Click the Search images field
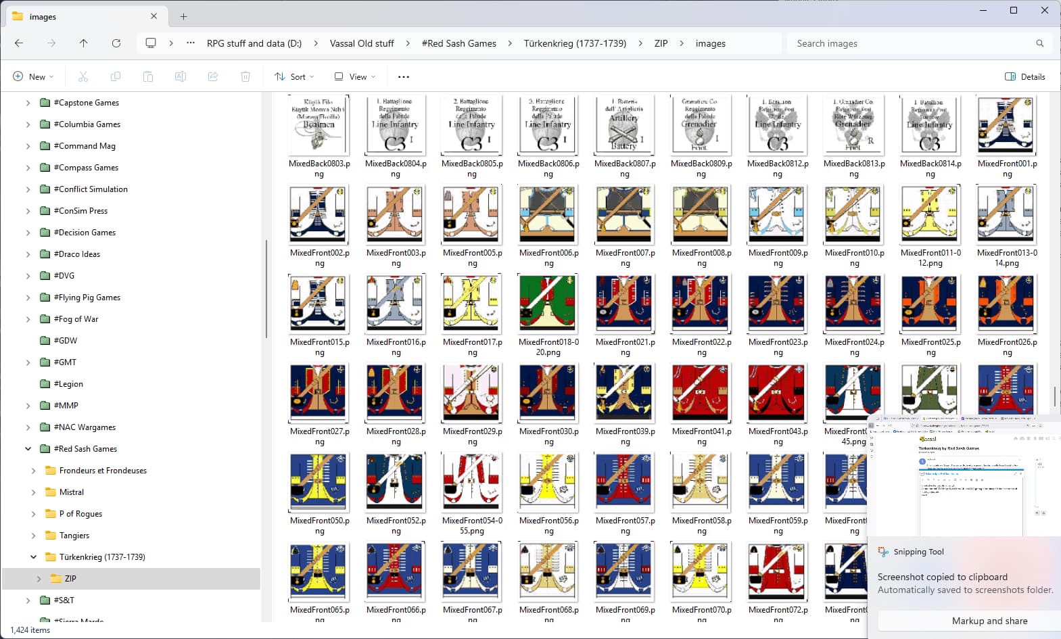The image size is (1061, 639). coord(919,43)
